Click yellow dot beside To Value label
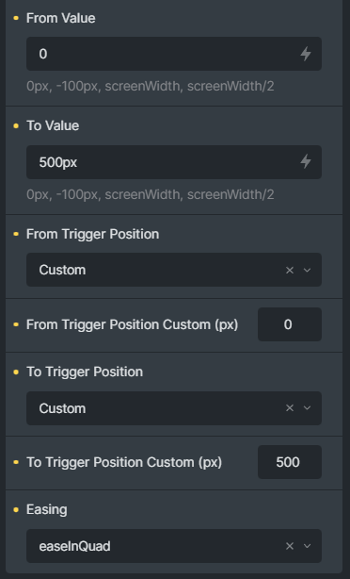 click(16, 126)
